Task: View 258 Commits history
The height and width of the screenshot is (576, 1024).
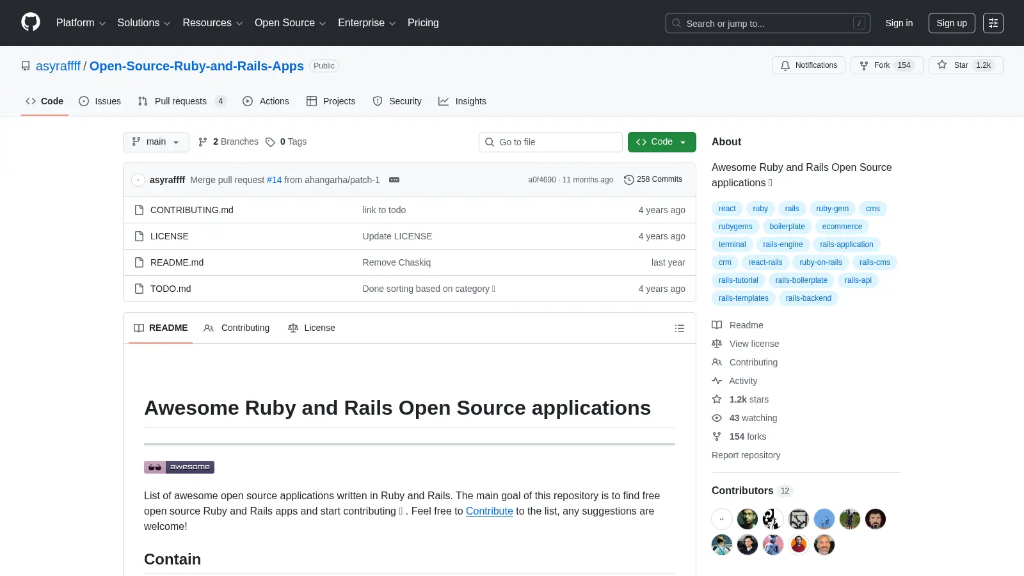Action: [653, 180]
